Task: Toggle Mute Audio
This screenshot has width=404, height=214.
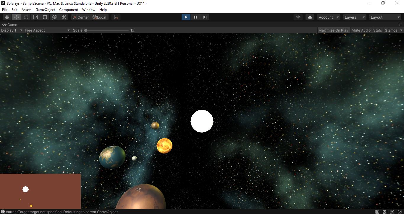Action: coord(361,30)
